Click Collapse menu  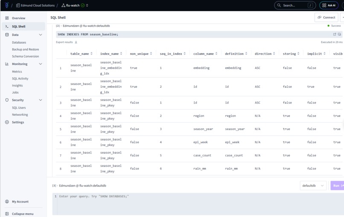click(23, 214)
